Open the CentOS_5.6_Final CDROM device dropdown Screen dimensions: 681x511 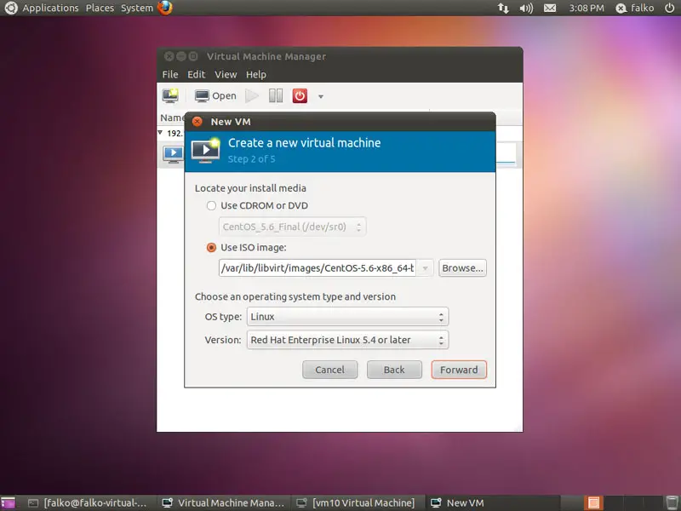click(292, 227)
